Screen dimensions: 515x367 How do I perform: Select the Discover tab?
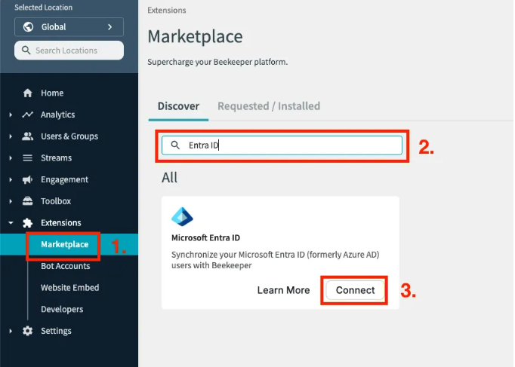pyautogui.click(x=178, y=106)
